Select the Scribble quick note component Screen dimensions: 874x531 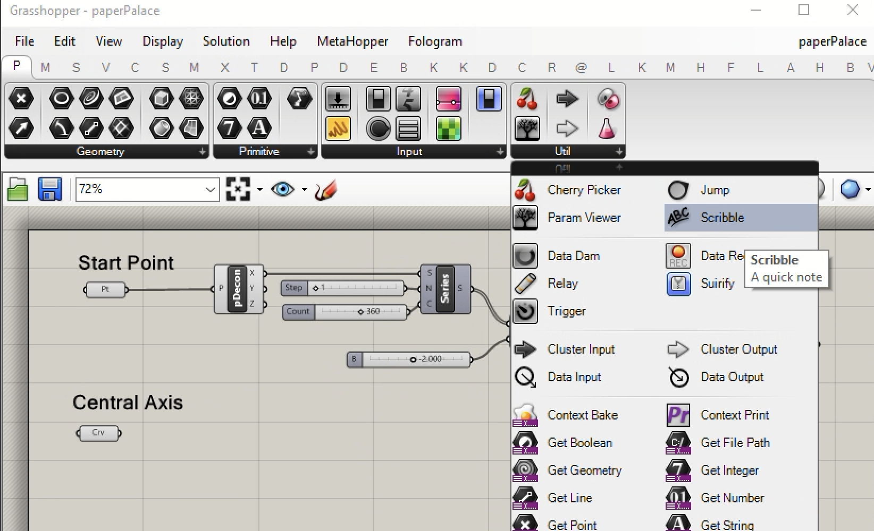[722, 218]
